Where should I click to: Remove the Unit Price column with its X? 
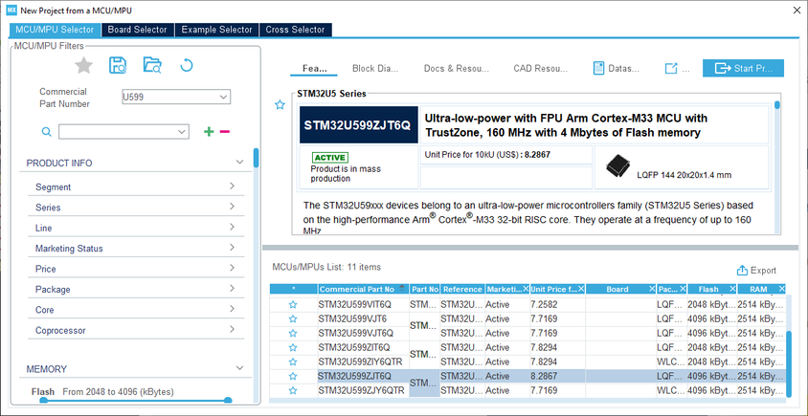(x=581, y=289)
